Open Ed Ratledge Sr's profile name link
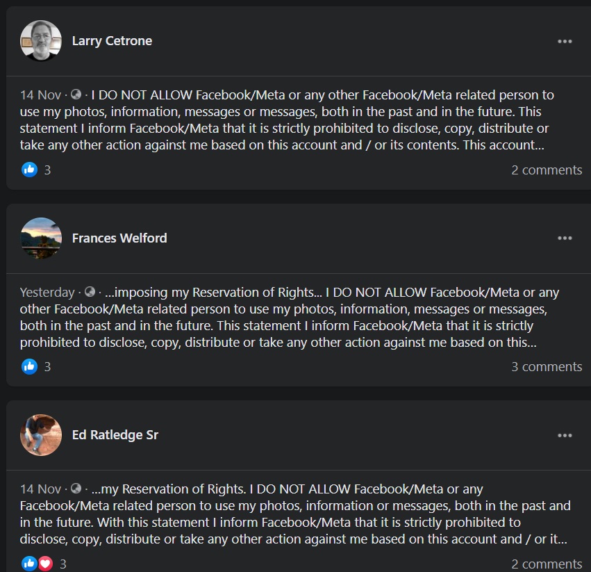 115,436
